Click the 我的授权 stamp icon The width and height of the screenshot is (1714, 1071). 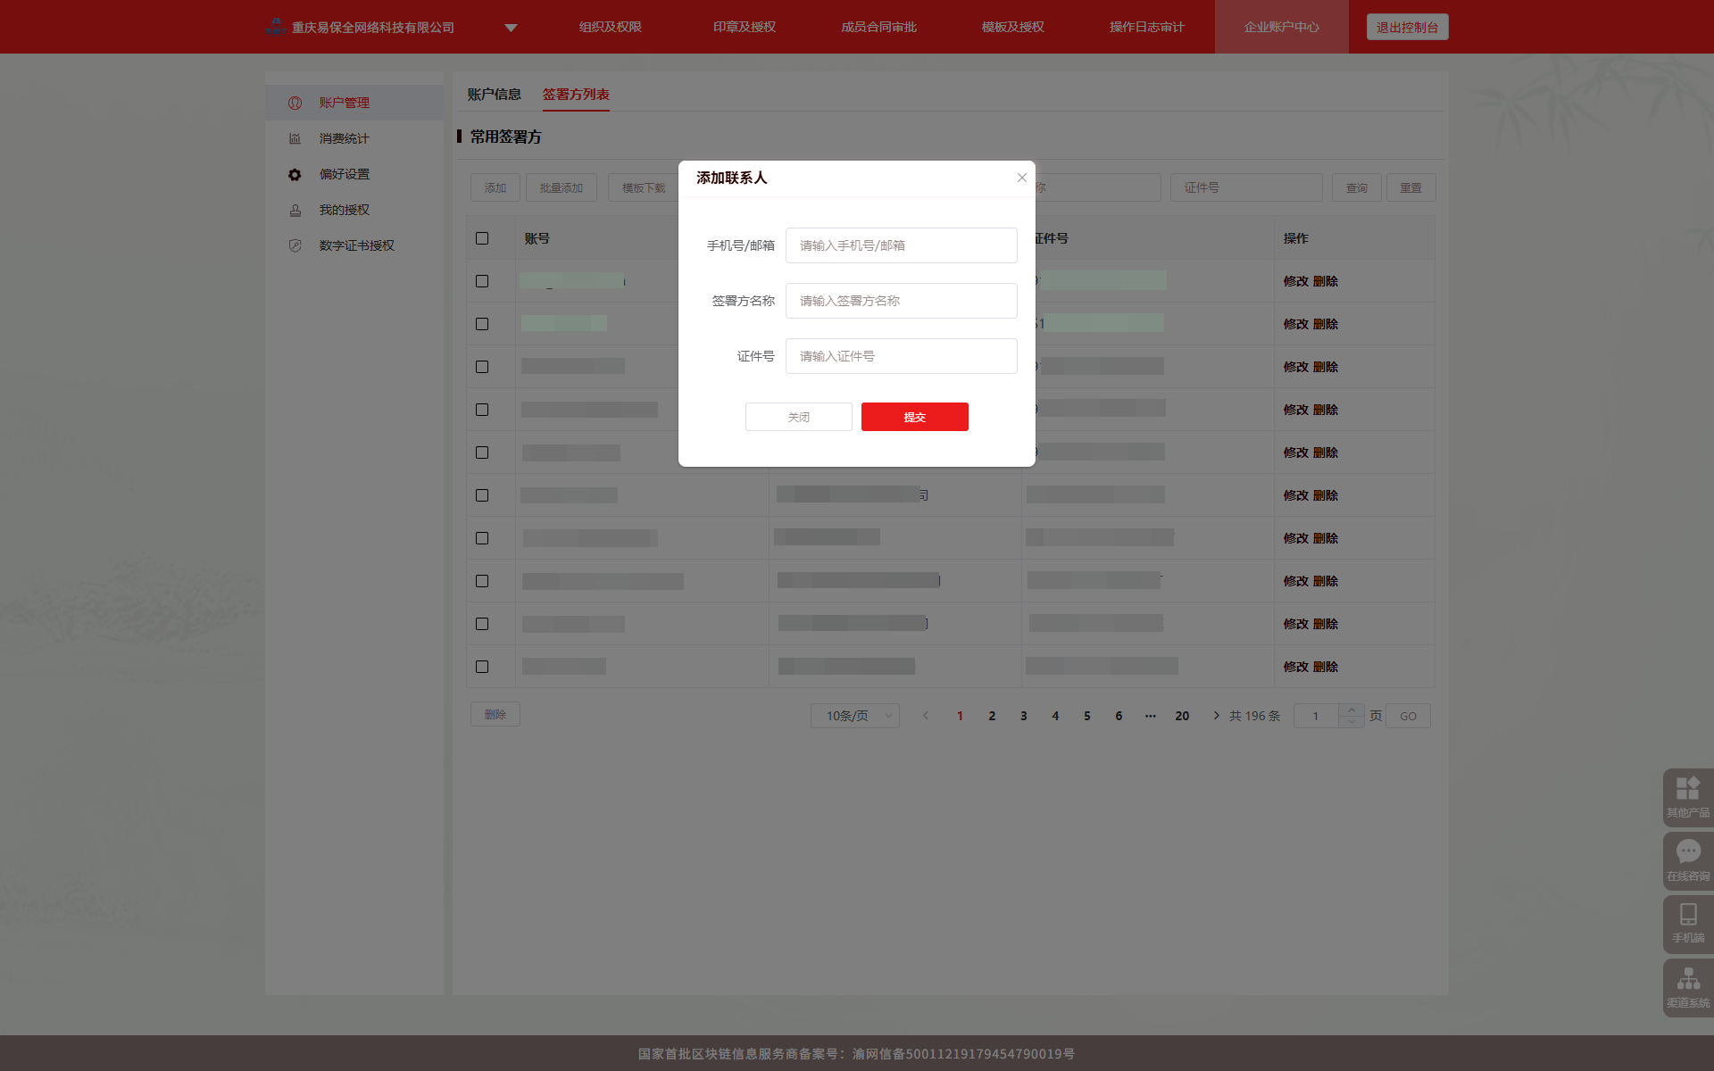pyautogui.click(x=295, y=210)
